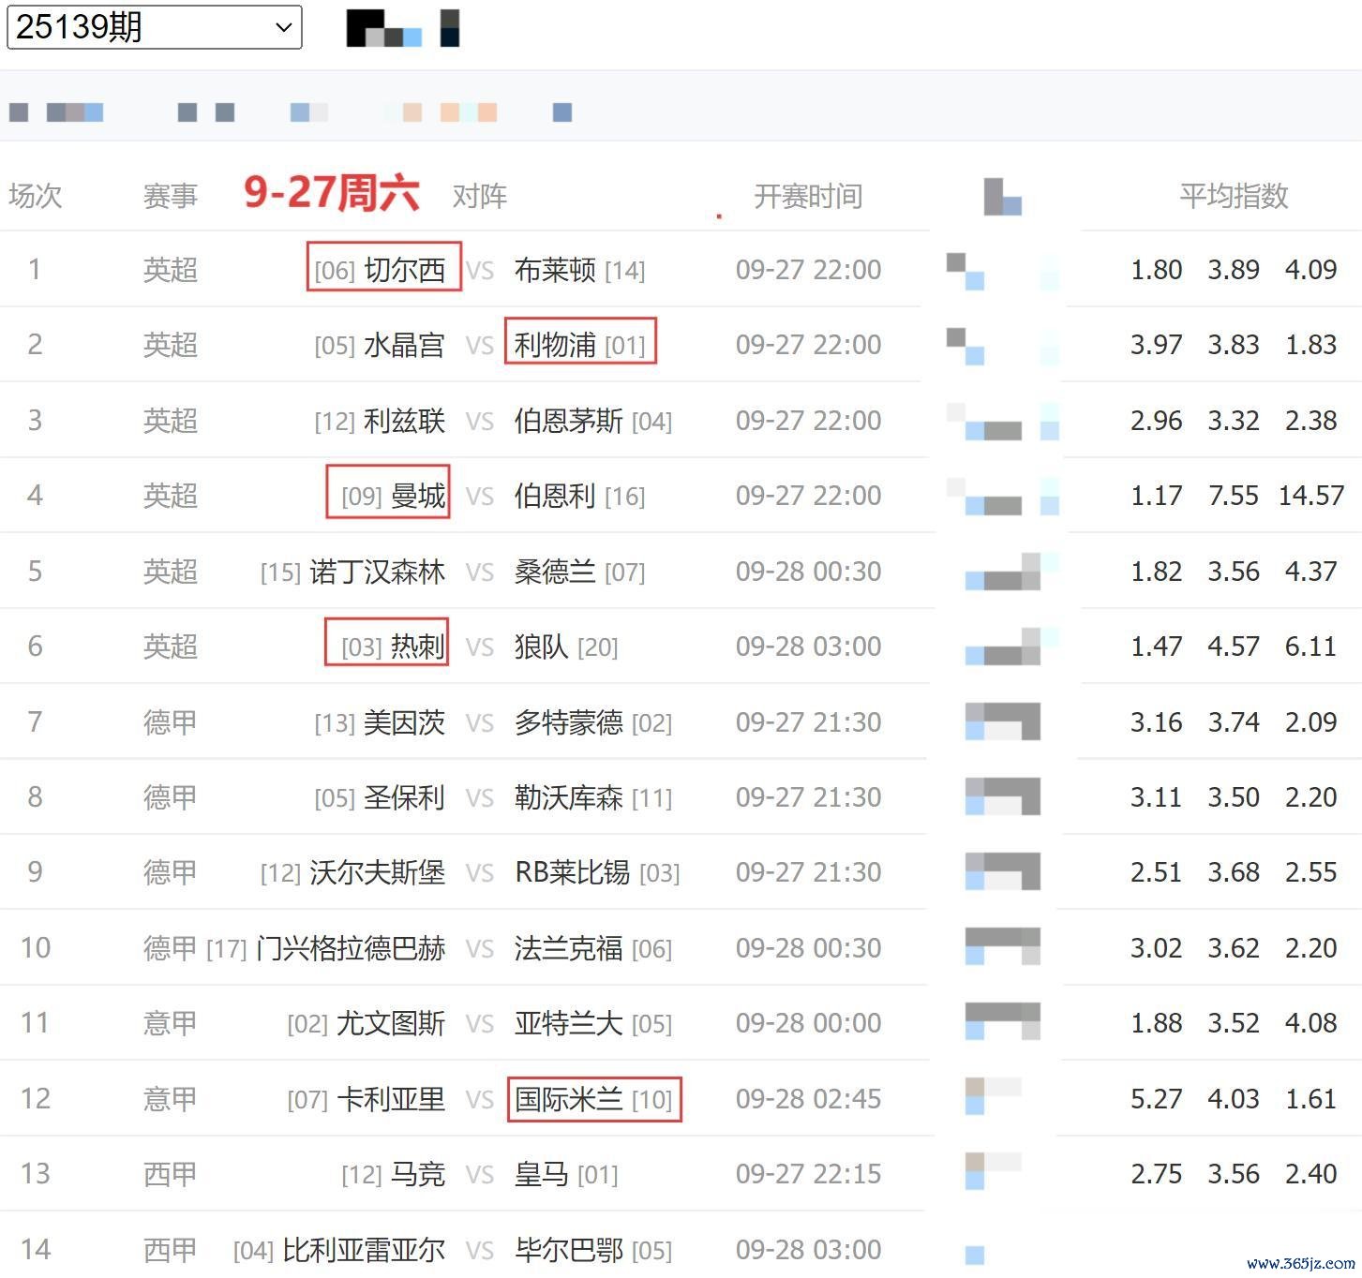
Task: Click the 利物浦 team name
Action: click(x=555, y=345)
